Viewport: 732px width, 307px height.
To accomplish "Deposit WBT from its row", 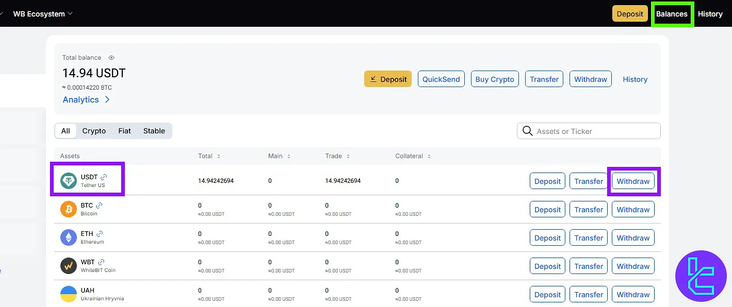I will (x=547, y=266).
